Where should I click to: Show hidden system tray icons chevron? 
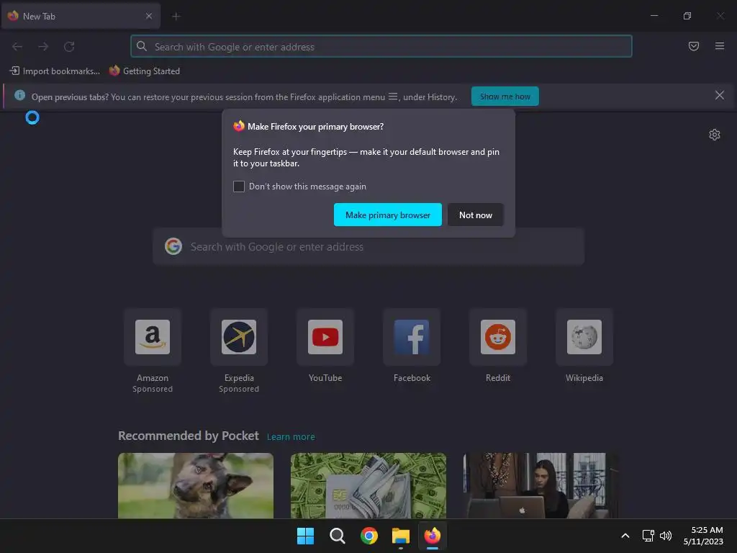point(625,536)
